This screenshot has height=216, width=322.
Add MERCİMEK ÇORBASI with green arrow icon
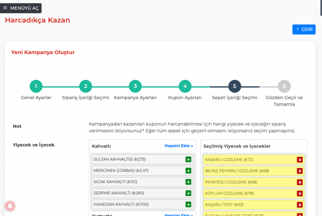[188, 170]
